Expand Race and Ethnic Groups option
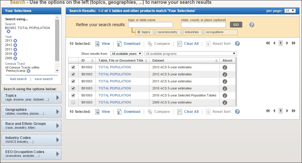The image size is (302, 163). click(31, 125)
